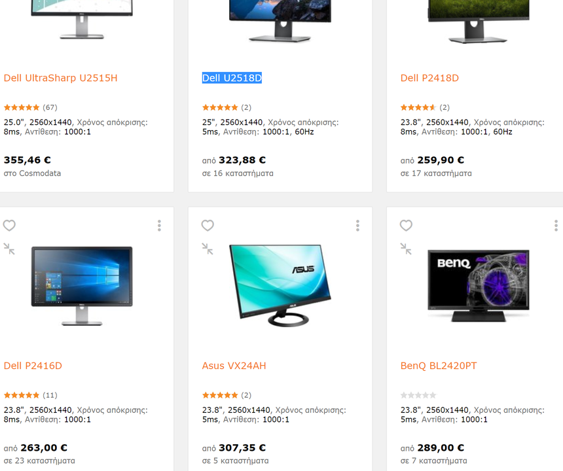The image size is (563, 471).
Task: View star rating reviews of Dell P2416D
Action: (x=31, y=395)
